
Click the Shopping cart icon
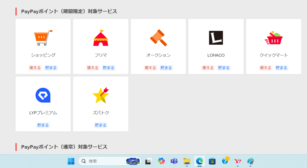[x=43, y=38]
